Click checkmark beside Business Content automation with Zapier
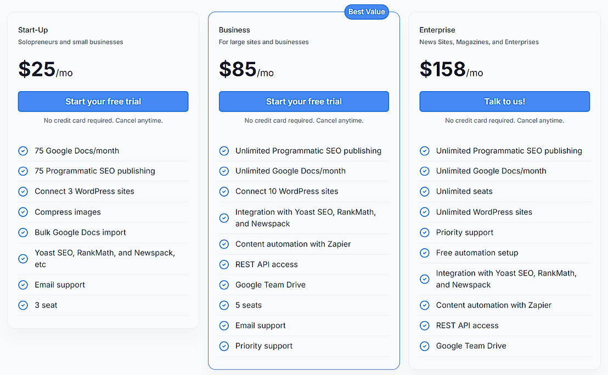Screen dimensions: 608x375 224,244
